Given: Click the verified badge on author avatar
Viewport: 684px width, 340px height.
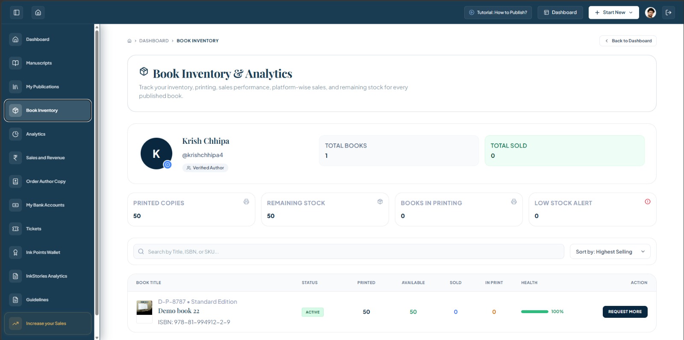Looking at the screenshot, I should [x=168, y=165].
